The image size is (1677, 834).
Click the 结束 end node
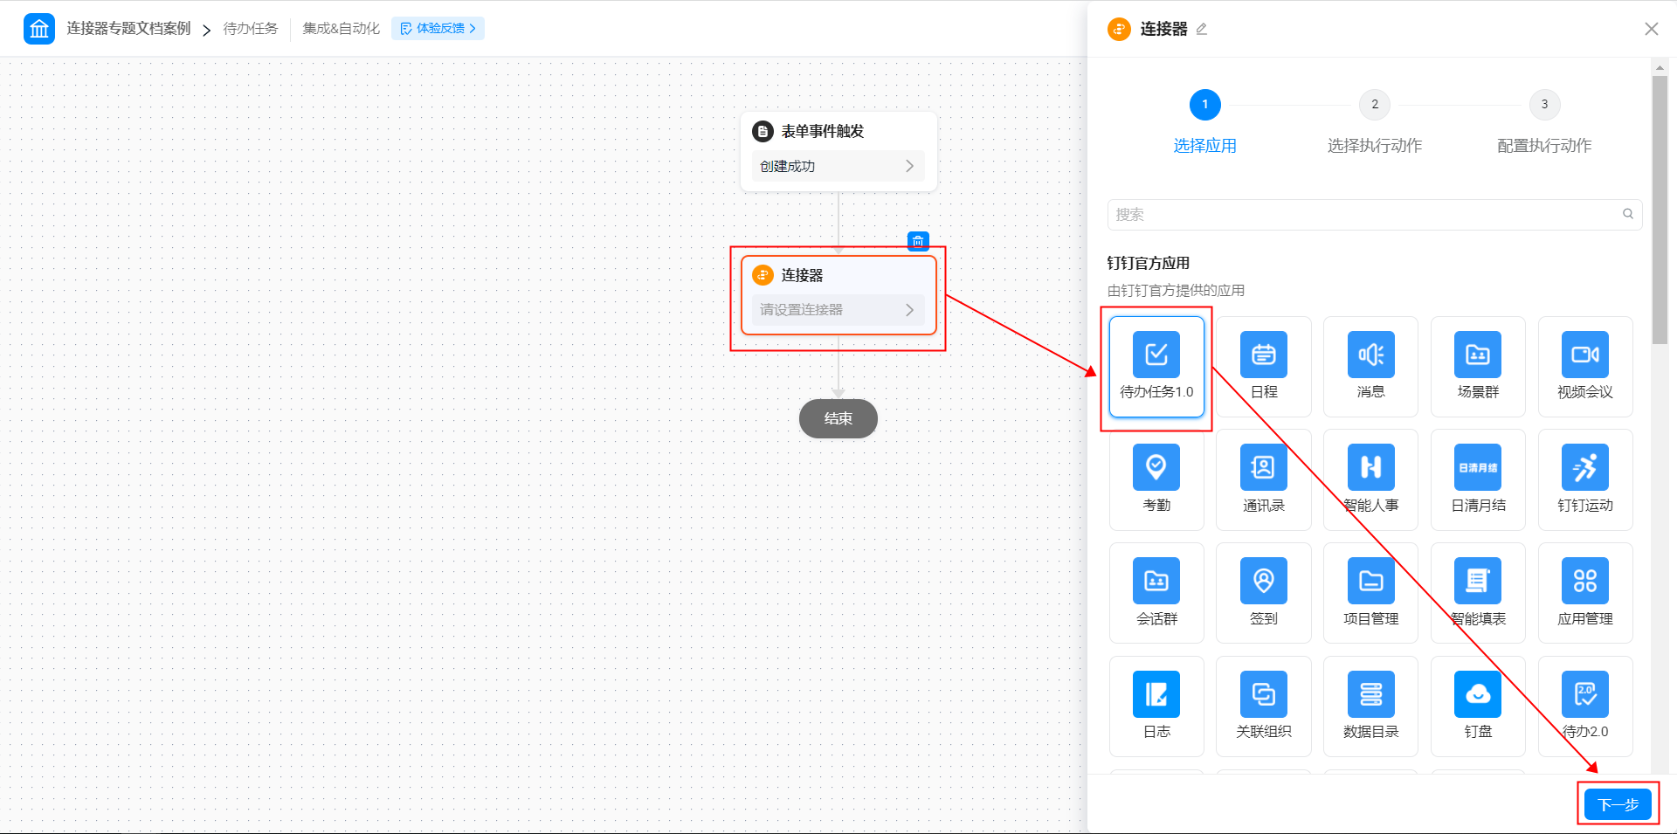[838, 418]
